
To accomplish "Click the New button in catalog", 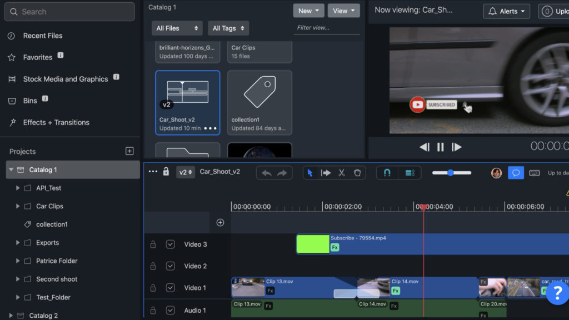I will click(308, 11).
